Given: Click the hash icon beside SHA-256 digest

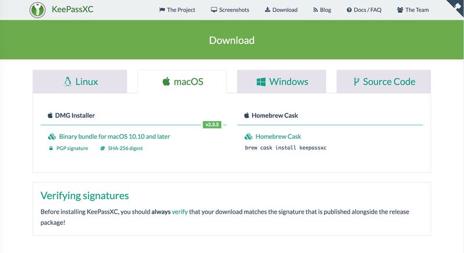Looking at the screenshot, I should [103, 148].
